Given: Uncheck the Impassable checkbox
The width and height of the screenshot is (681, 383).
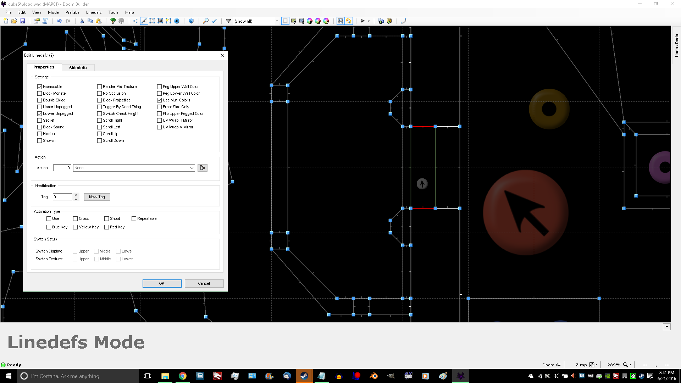Looking at the screenshot, I should pyautogui.click(x=39, y=87).
